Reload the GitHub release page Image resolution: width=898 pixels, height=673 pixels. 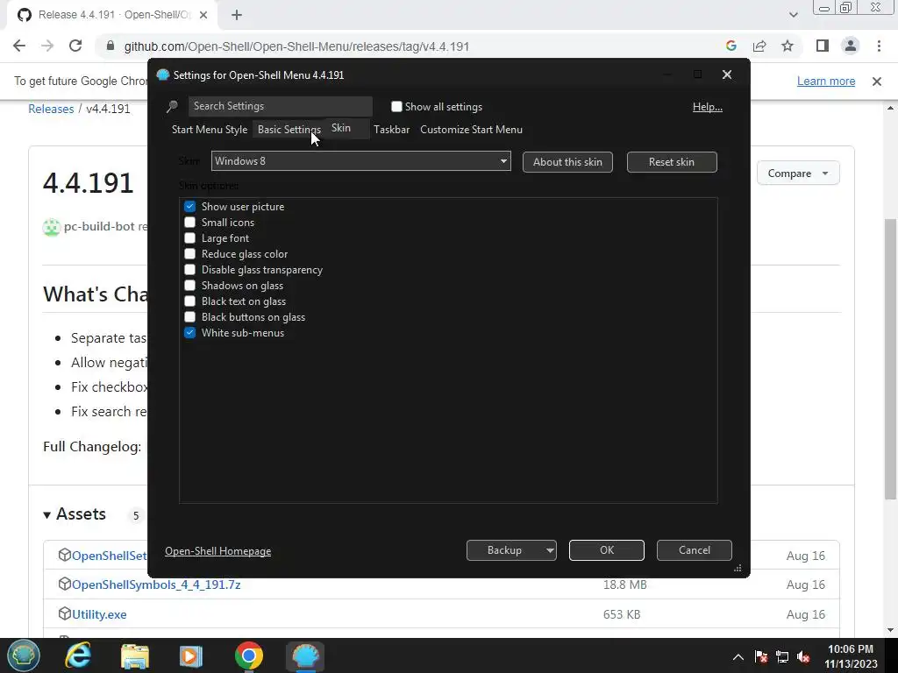point(75,46)
